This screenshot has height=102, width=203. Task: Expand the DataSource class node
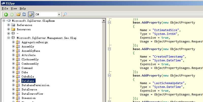[x=13, y=89]
